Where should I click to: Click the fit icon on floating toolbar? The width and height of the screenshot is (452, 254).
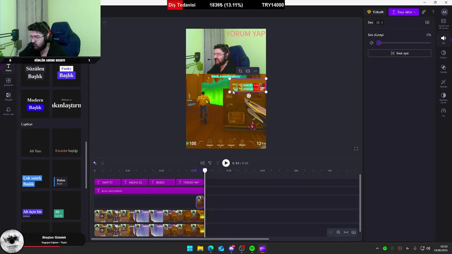[x=248, y=71]
